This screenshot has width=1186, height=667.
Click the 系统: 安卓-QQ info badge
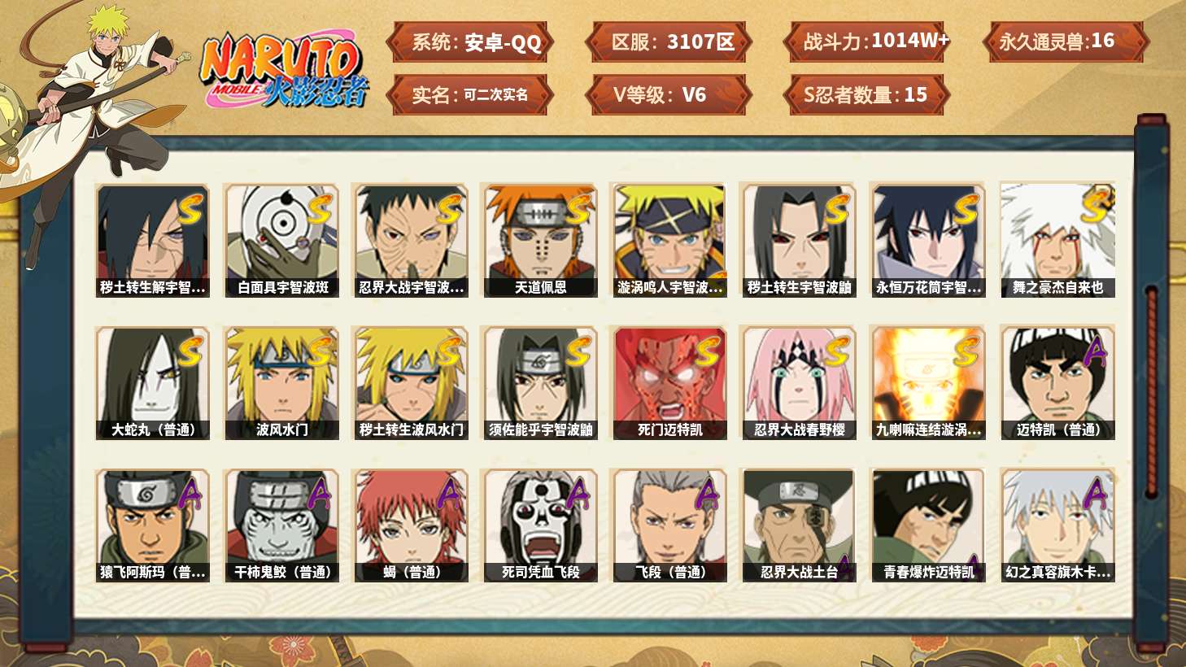pos(469,42)
